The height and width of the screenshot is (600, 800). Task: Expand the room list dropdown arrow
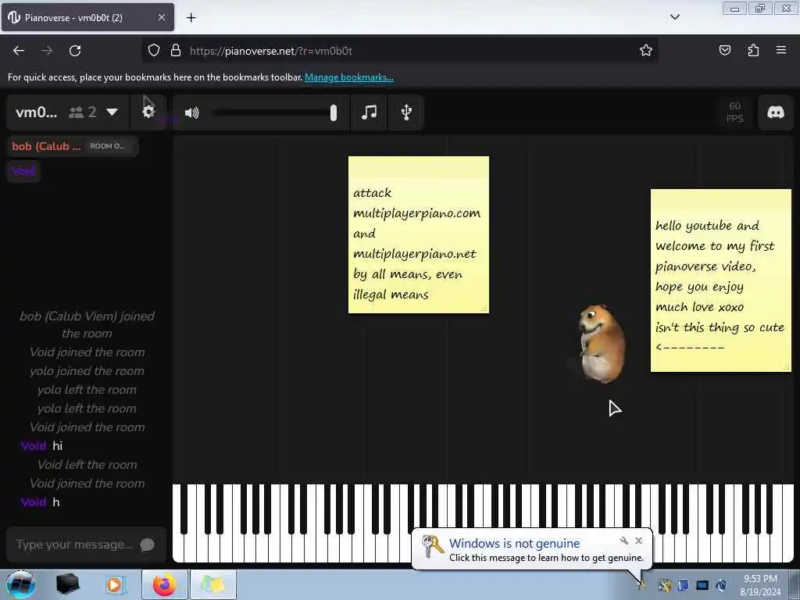pos(112,112)
